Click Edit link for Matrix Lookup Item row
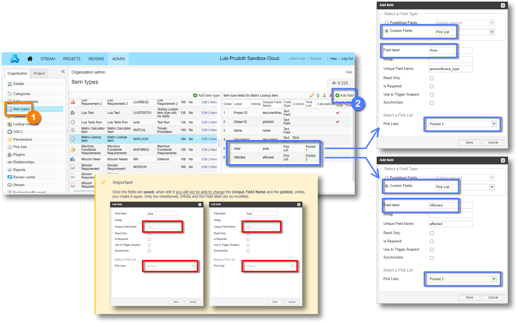Screen dimensions: 517x323 [x=205, y=139]
